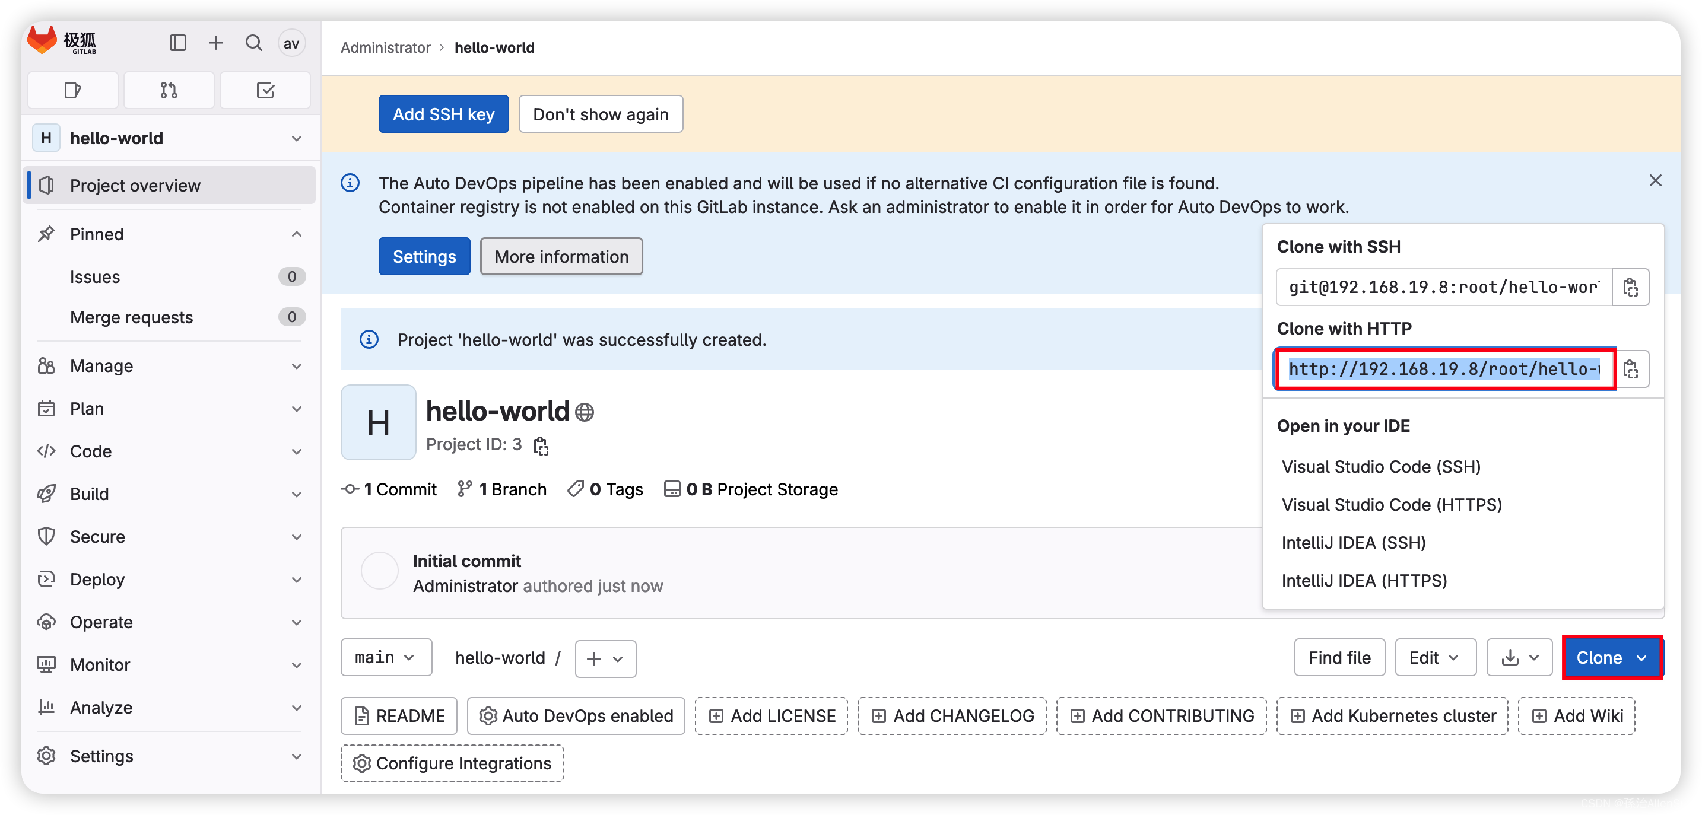Expand the main branch dropdown
Image resolution: width=1702 pixels, height=815 pixels.
point(384,657)
